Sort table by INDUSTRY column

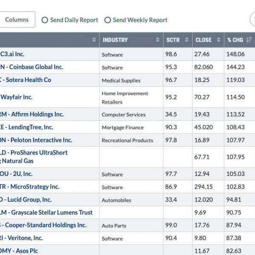157,40
